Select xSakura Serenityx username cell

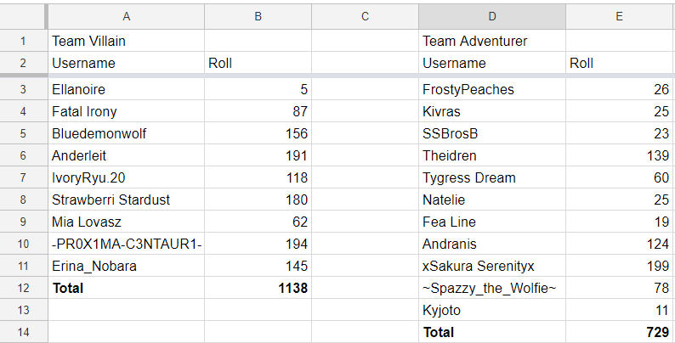492,266
